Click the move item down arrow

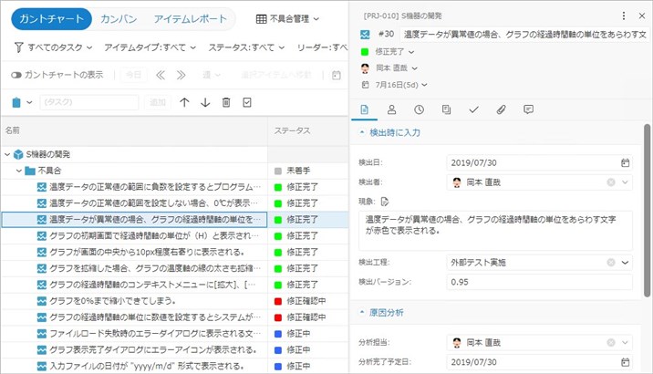point(205,102)
